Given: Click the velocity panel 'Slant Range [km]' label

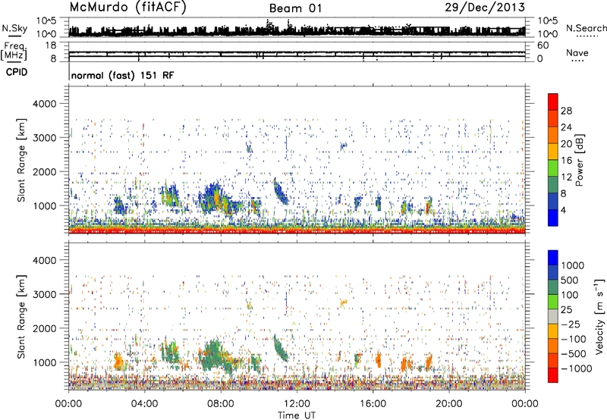Looking at the screenshot, I should pos(21,317).
